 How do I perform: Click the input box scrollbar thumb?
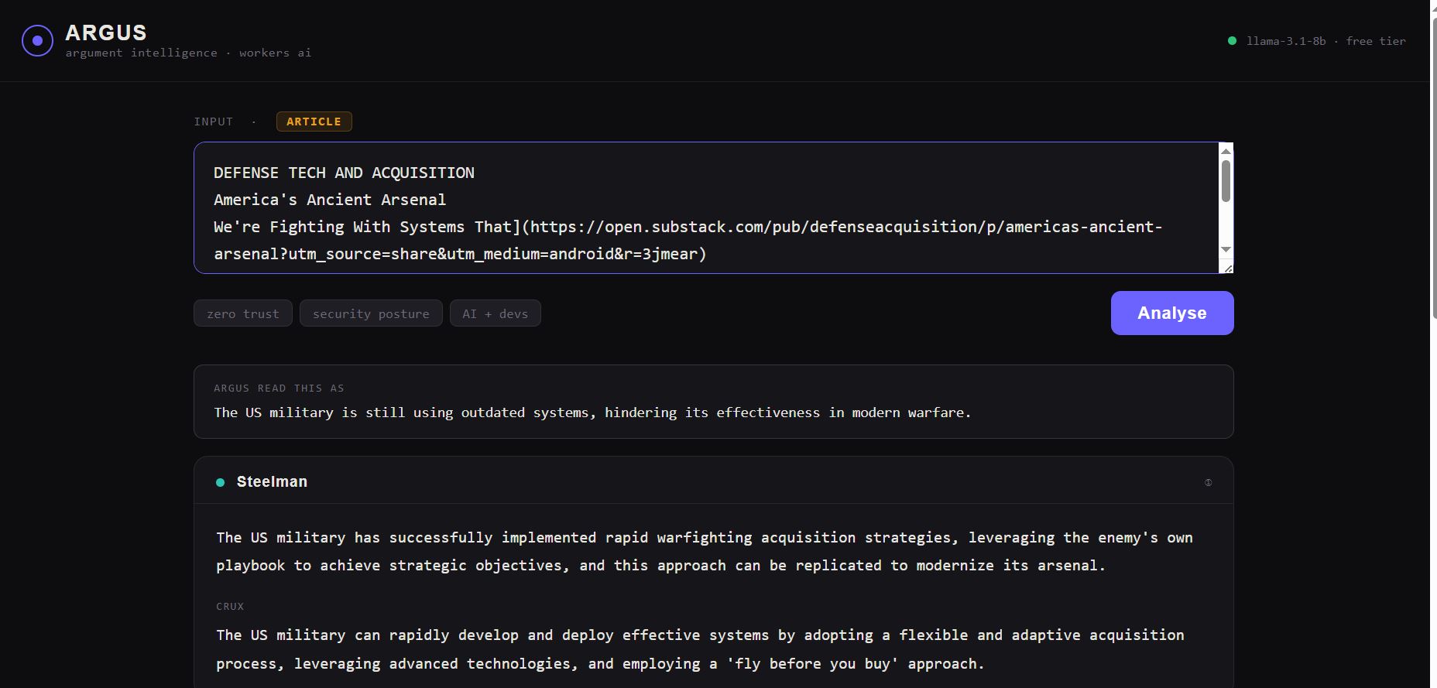[x=1226, y=181]
